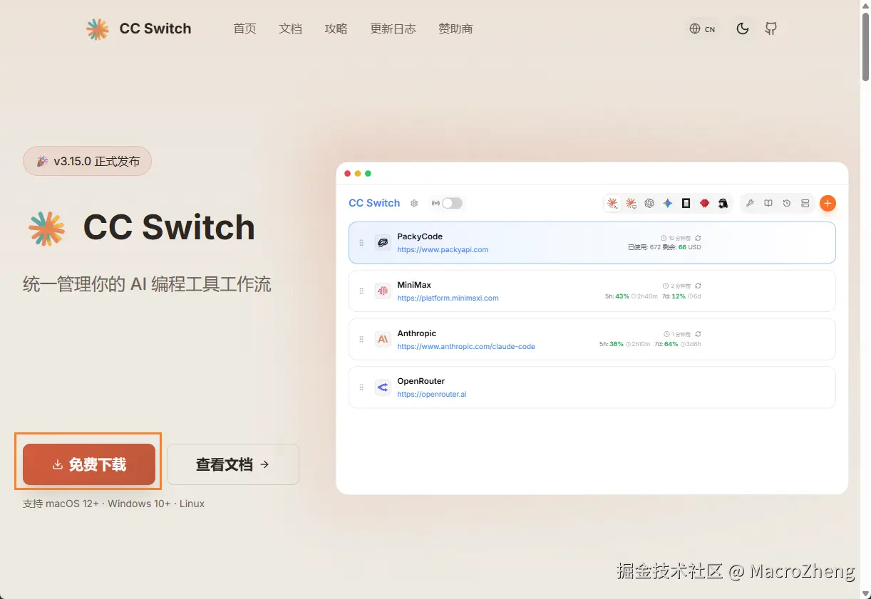
Task: Click the wrench tools icon
Action: (750, 203)
